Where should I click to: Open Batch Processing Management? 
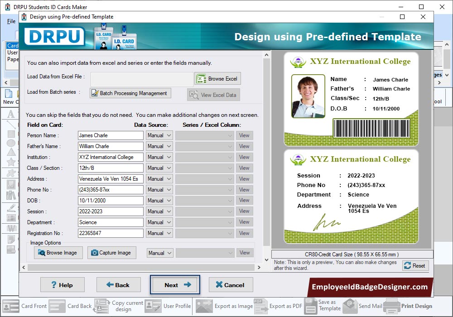130,93
